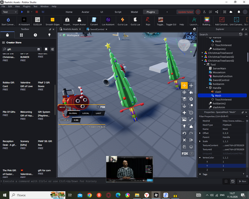
Task: Click the Explorer Search field
Action: (219, 34)
